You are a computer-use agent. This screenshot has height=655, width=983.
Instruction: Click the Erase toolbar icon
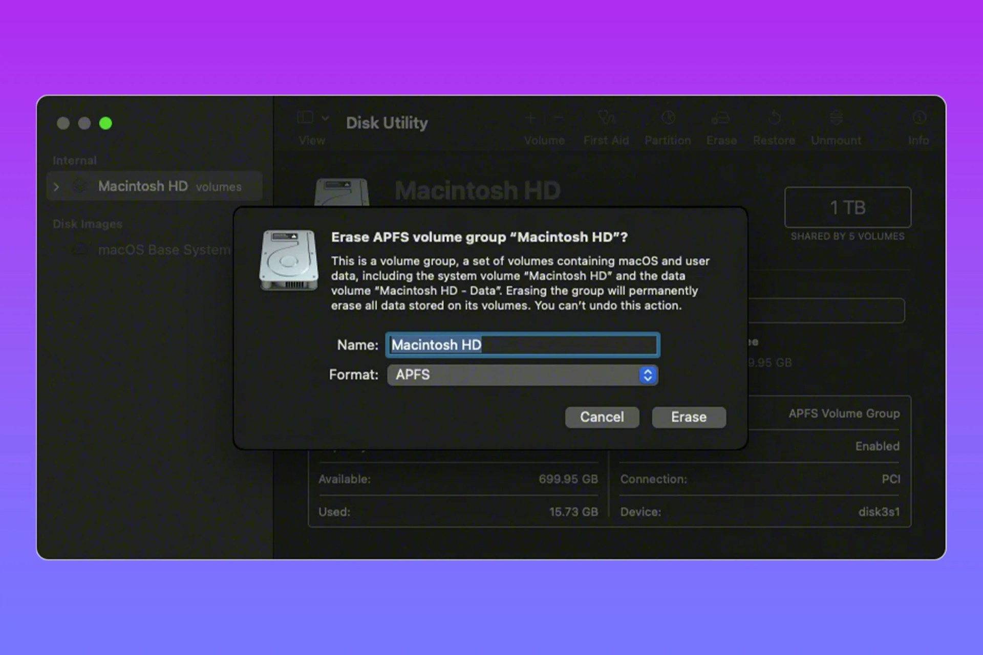(x=721, y=119)
